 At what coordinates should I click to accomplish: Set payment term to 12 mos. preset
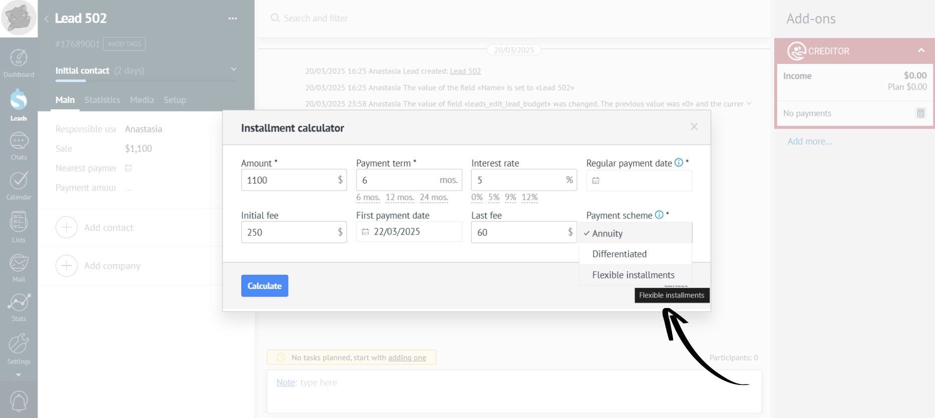(400, 197)
